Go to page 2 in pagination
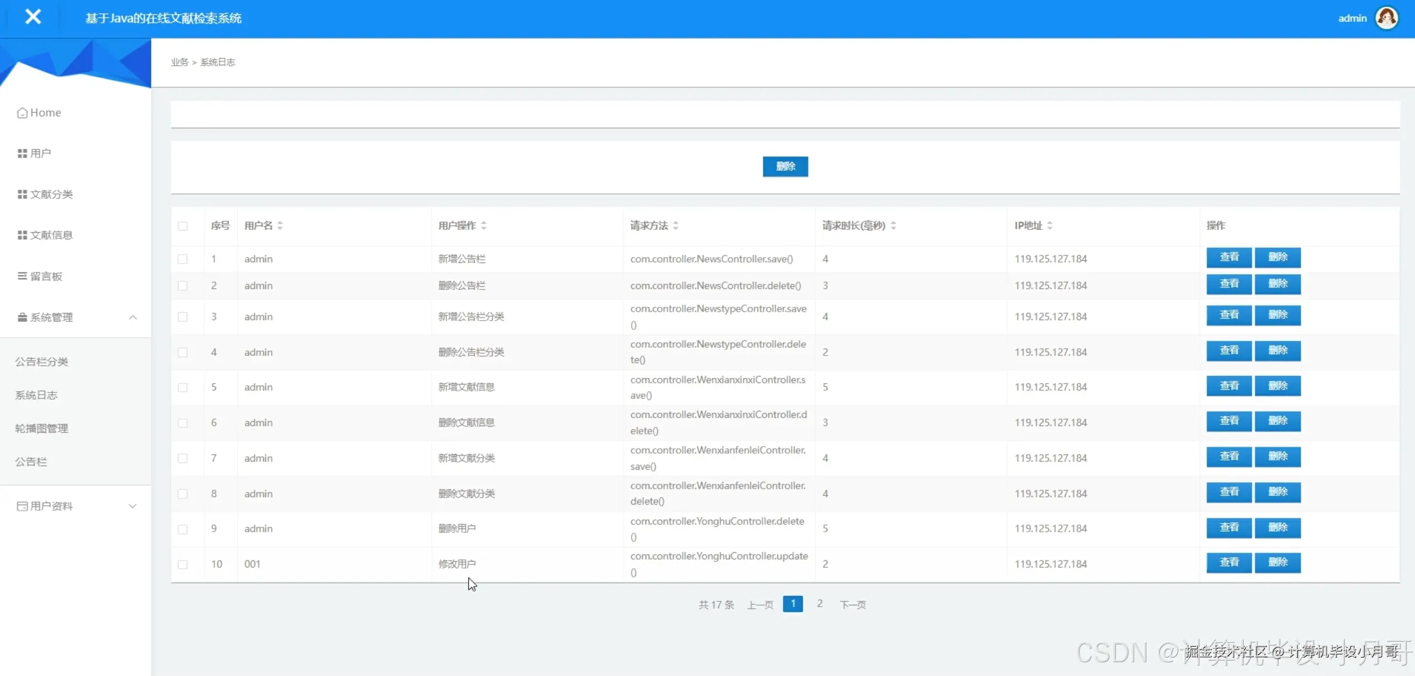 tap(820, 604)
